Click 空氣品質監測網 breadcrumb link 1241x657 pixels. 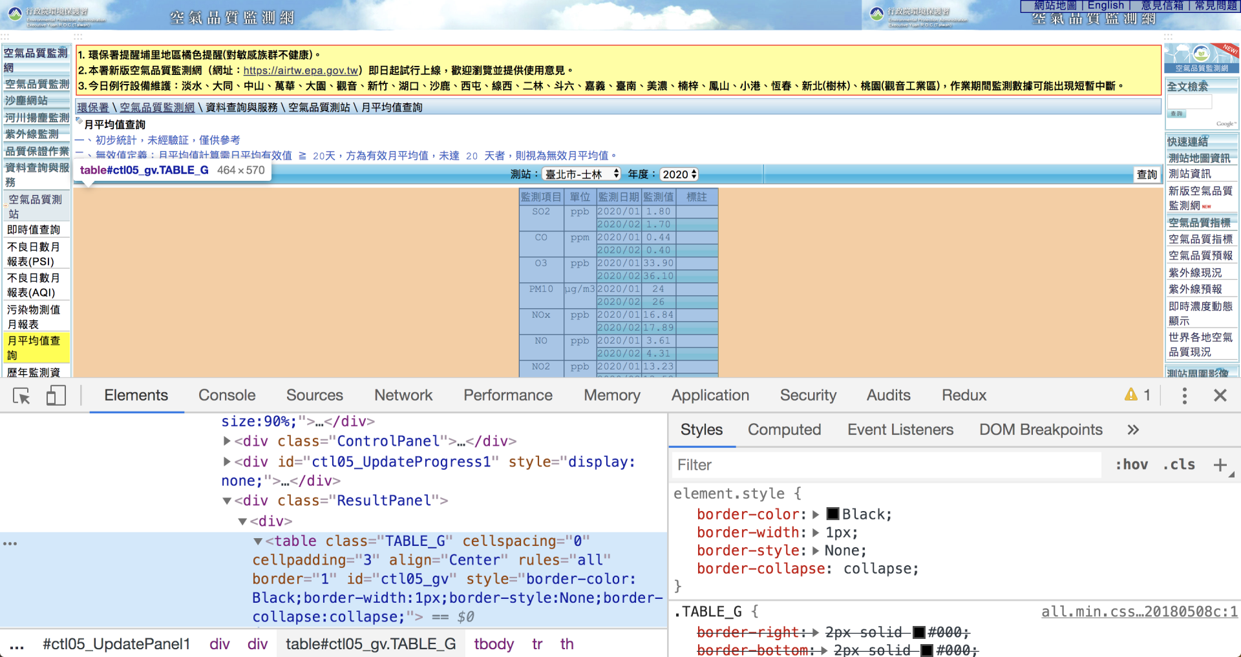(x=157, y=107)
